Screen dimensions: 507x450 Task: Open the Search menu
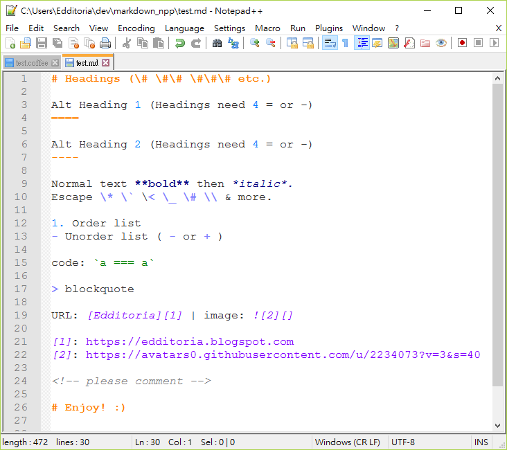pos(66,28)
